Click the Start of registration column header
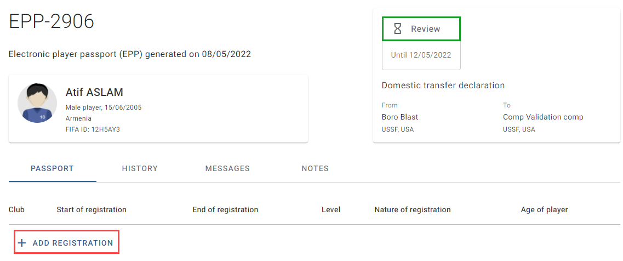Screen dimensions: 623x261 [92, 209]
